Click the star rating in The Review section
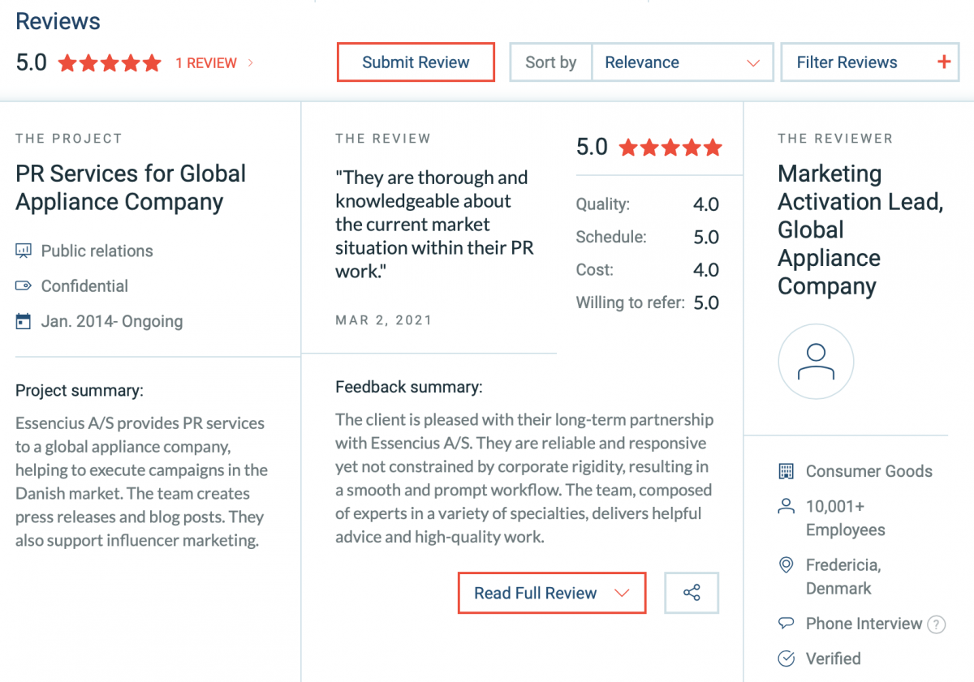Viewport: 974px width, 682px height. (x=670, y=148)
